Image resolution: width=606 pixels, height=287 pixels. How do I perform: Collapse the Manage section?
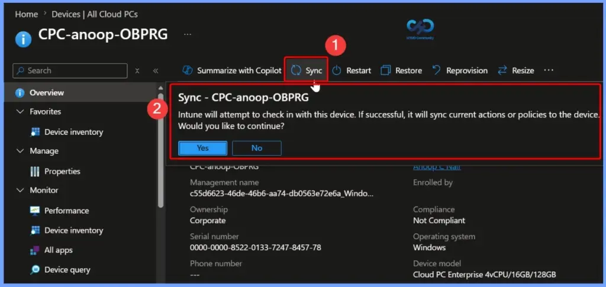click(x=20, y=151)
